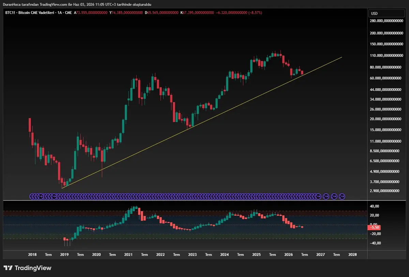Click the third-from-right purple event marker
409x277 pixels.
pos(326,196)
